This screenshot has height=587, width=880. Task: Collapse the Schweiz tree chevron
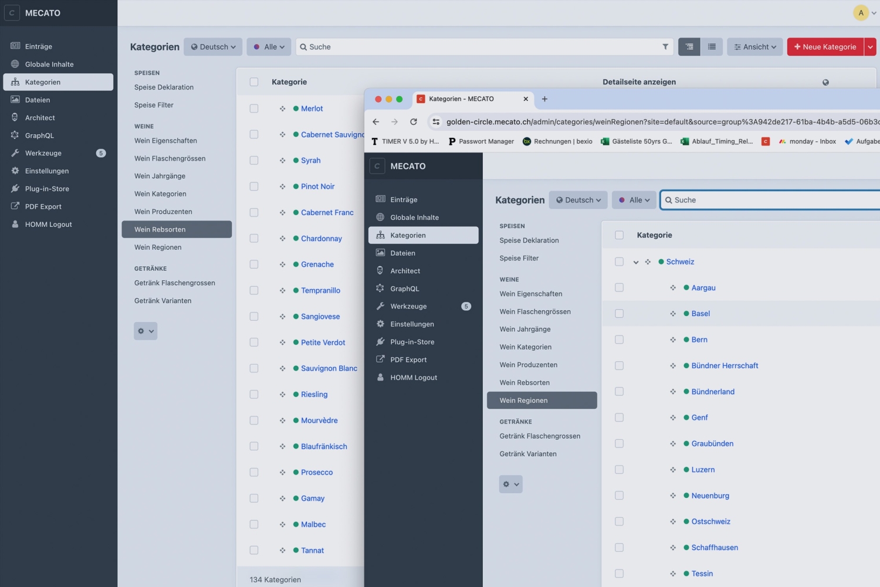(x=635, y=262)
